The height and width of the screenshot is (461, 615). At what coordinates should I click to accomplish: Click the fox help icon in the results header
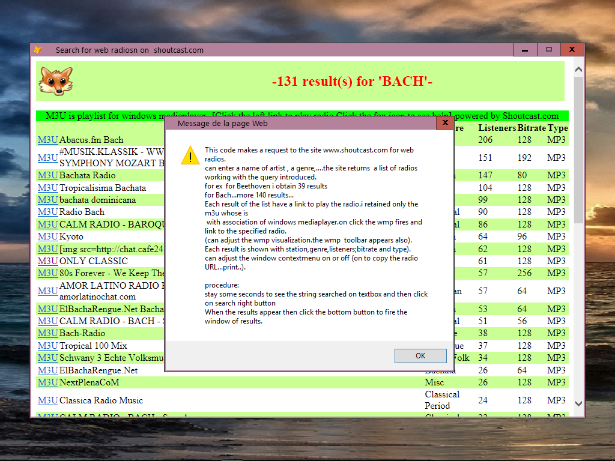tap(56, 81)
